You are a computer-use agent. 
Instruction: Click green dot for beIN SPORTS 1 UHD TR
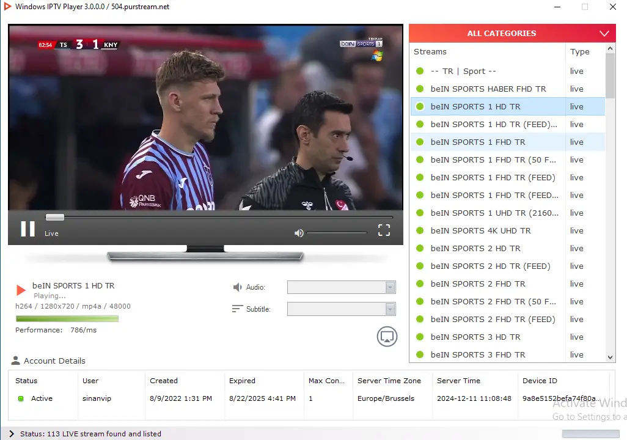click(420, 213)
